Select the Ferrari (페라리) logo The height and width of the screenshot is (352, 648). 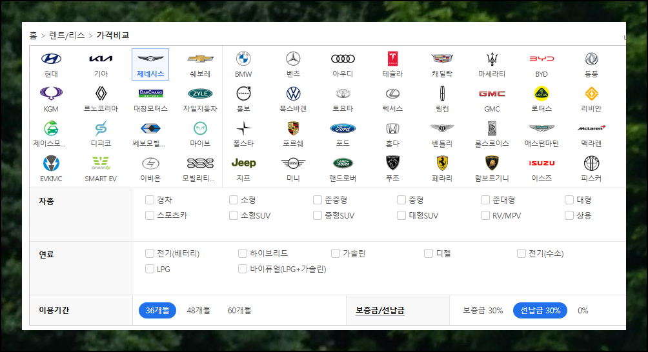442,163
